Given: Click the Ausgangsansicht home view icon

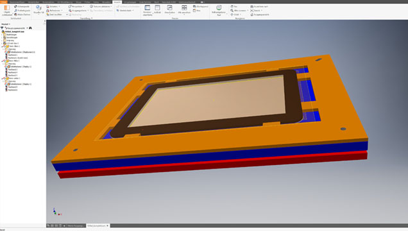Looking at the screenshot, I should pyautogui.click(x=251, y=15).
